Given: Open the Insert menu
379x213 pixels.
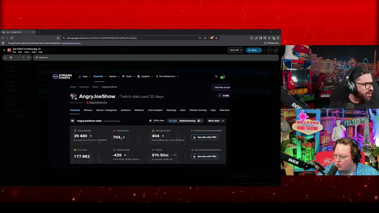Looking at the screenshot, I should point(27,52).
